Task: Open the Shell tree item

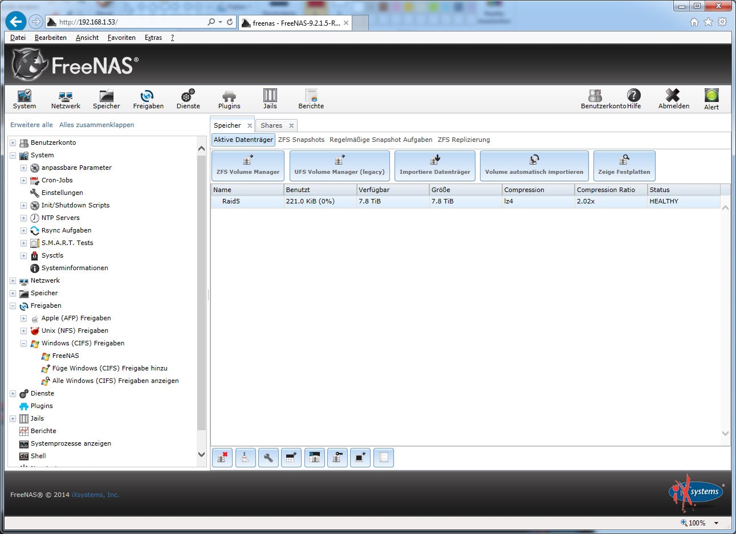Action: coord(38,456)
